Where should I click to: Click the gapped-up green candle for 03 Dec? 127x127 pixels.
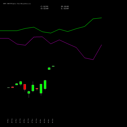(x=49, y=69)
